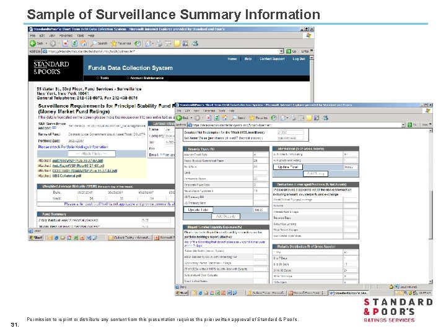Click Contact Support link in header
Screen dimensions: 446x334
click(x=272, y=59)
